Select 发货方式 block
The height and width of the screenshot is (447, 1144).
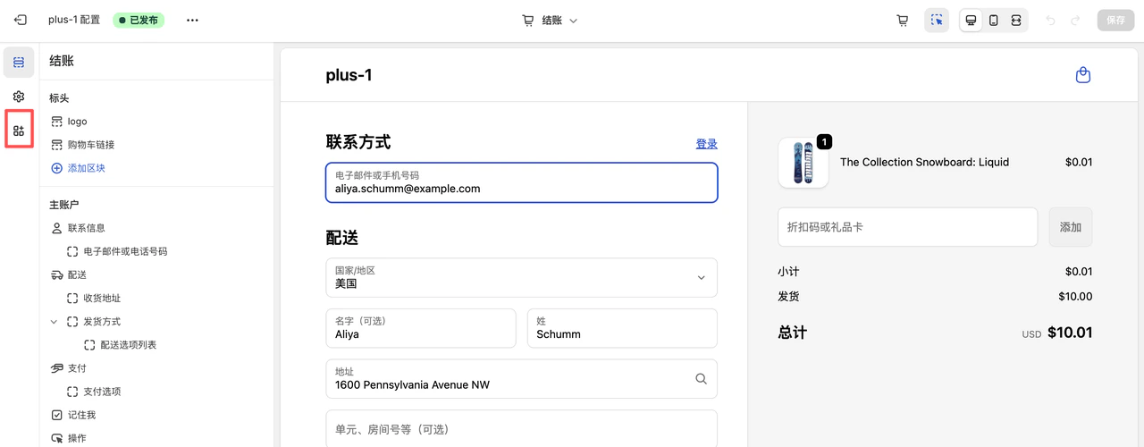coord(102,321)
